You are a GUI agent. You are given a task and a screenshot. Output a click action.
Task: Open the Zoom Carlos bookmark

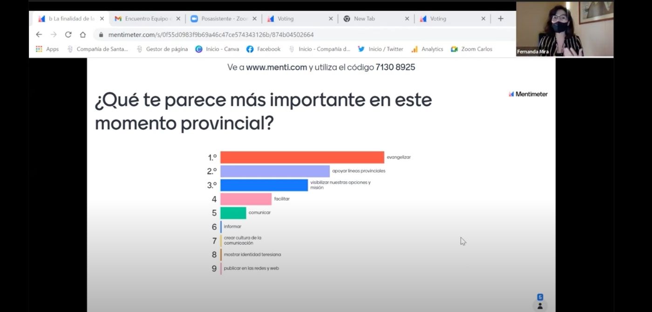point(471,49)
